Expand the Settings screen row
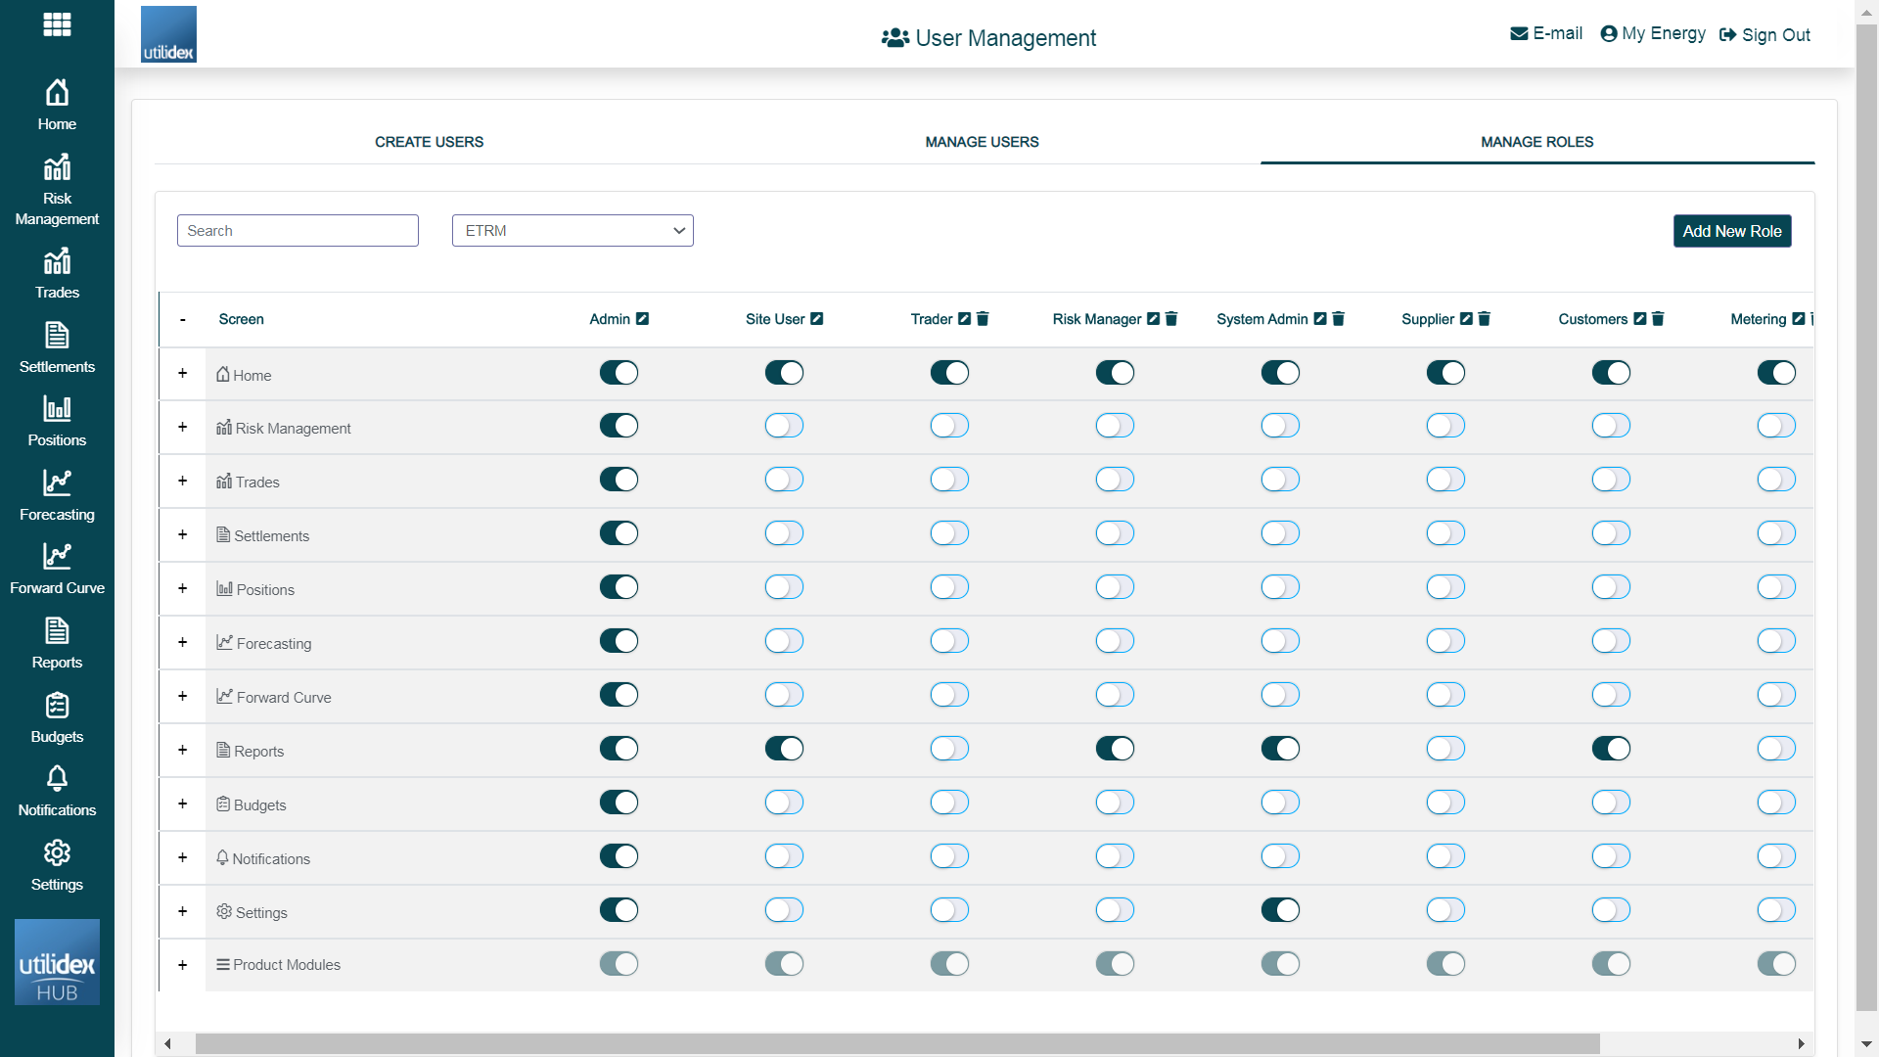This screenshot has height=1057, width=1879. (x=182, y=912)
